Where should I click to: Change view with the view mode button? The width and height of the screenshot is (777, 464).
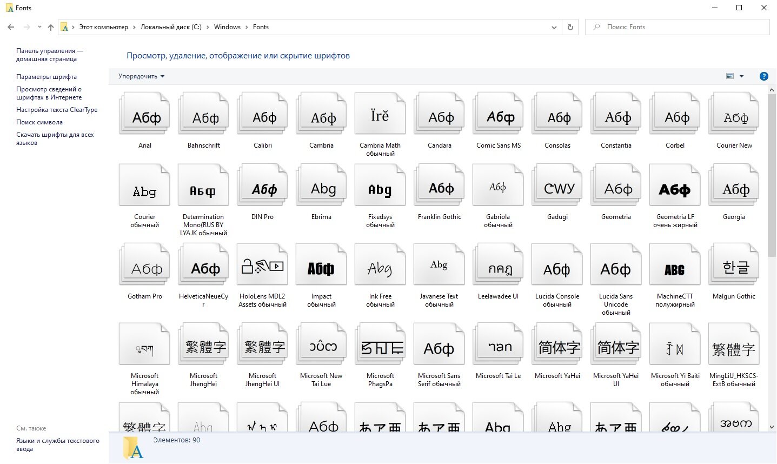coord(729,76)
